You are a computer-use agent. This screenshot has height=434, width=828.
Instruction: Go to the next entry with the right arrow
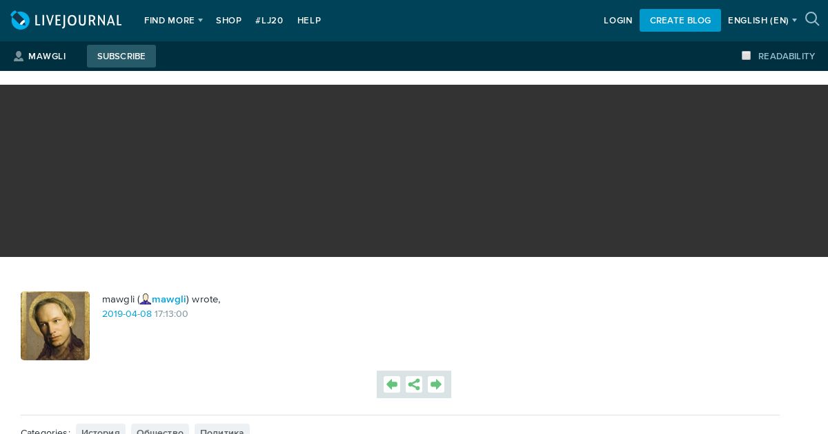click(436, 384)
